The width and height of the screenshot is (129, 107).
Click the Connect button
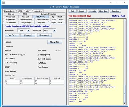pos(28,35)
